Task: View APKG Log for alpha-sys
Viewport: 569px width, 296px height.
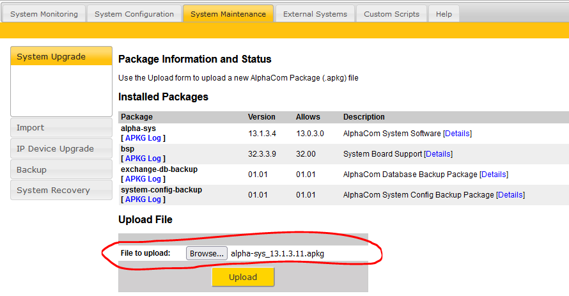Action: coord(143,138)
